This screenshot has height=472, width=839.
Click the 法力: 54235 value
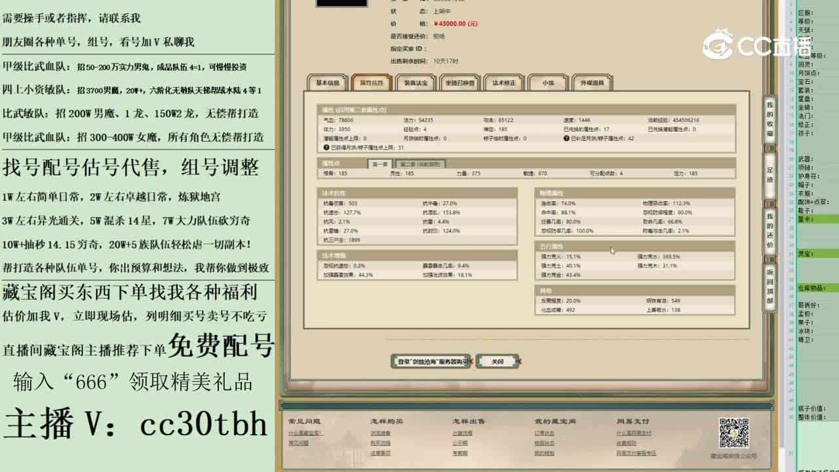point(418,121)
